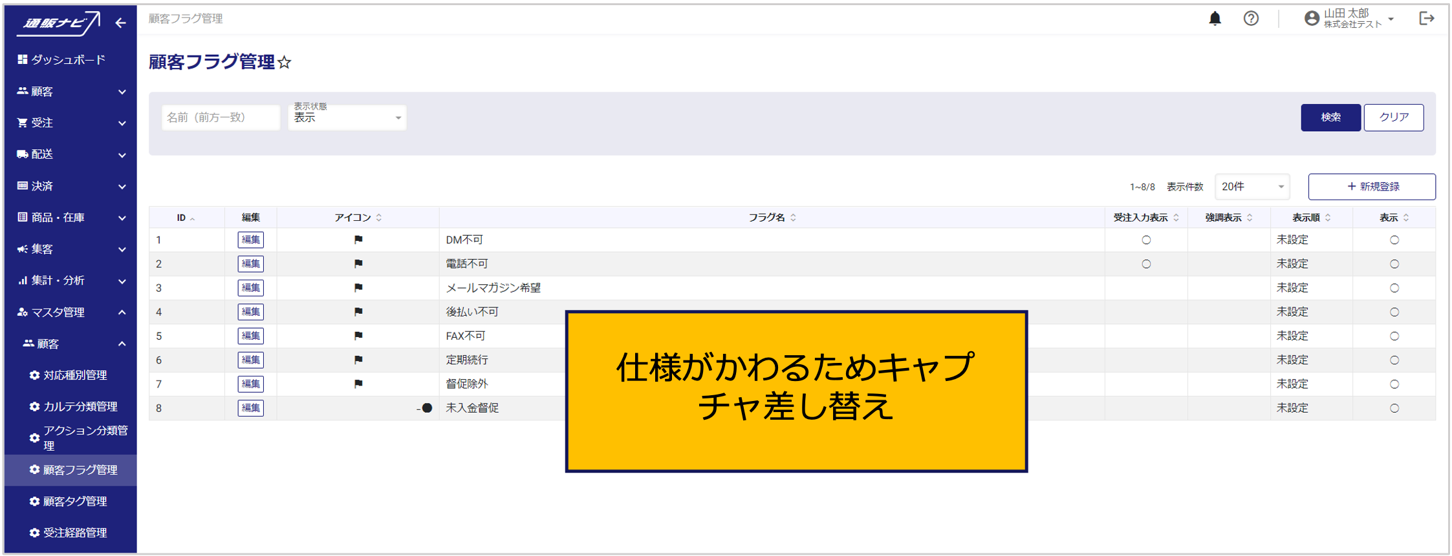Toggle the 受注入力表示 circle for DM不可
The image size is (1452, 556).
click(1146, 240)
